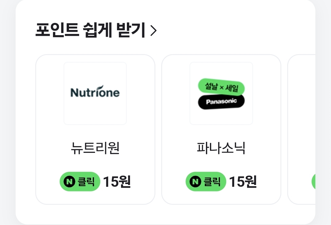Tap the green 설날 × 세일 label
Screen dimensions: 331x225
[x=221, y=87]
